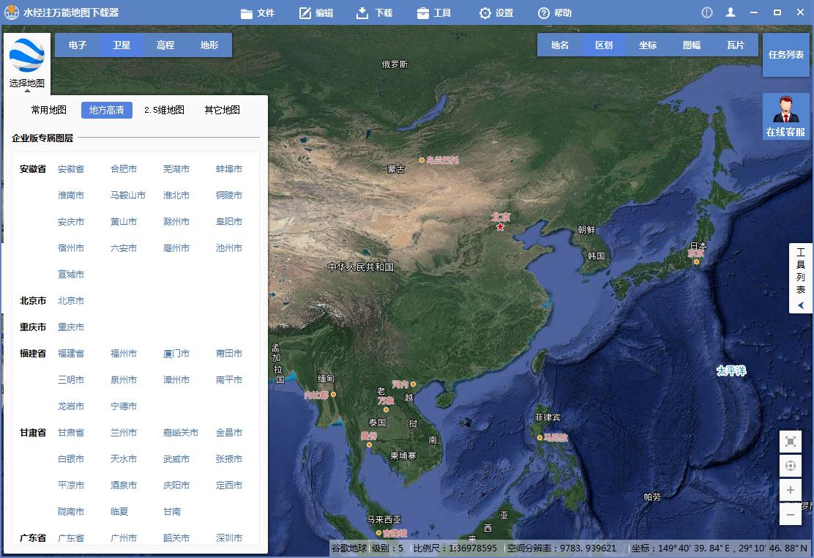Toggle the 地名 overlay
The image size is (814, 558).
tap(559, 45)
